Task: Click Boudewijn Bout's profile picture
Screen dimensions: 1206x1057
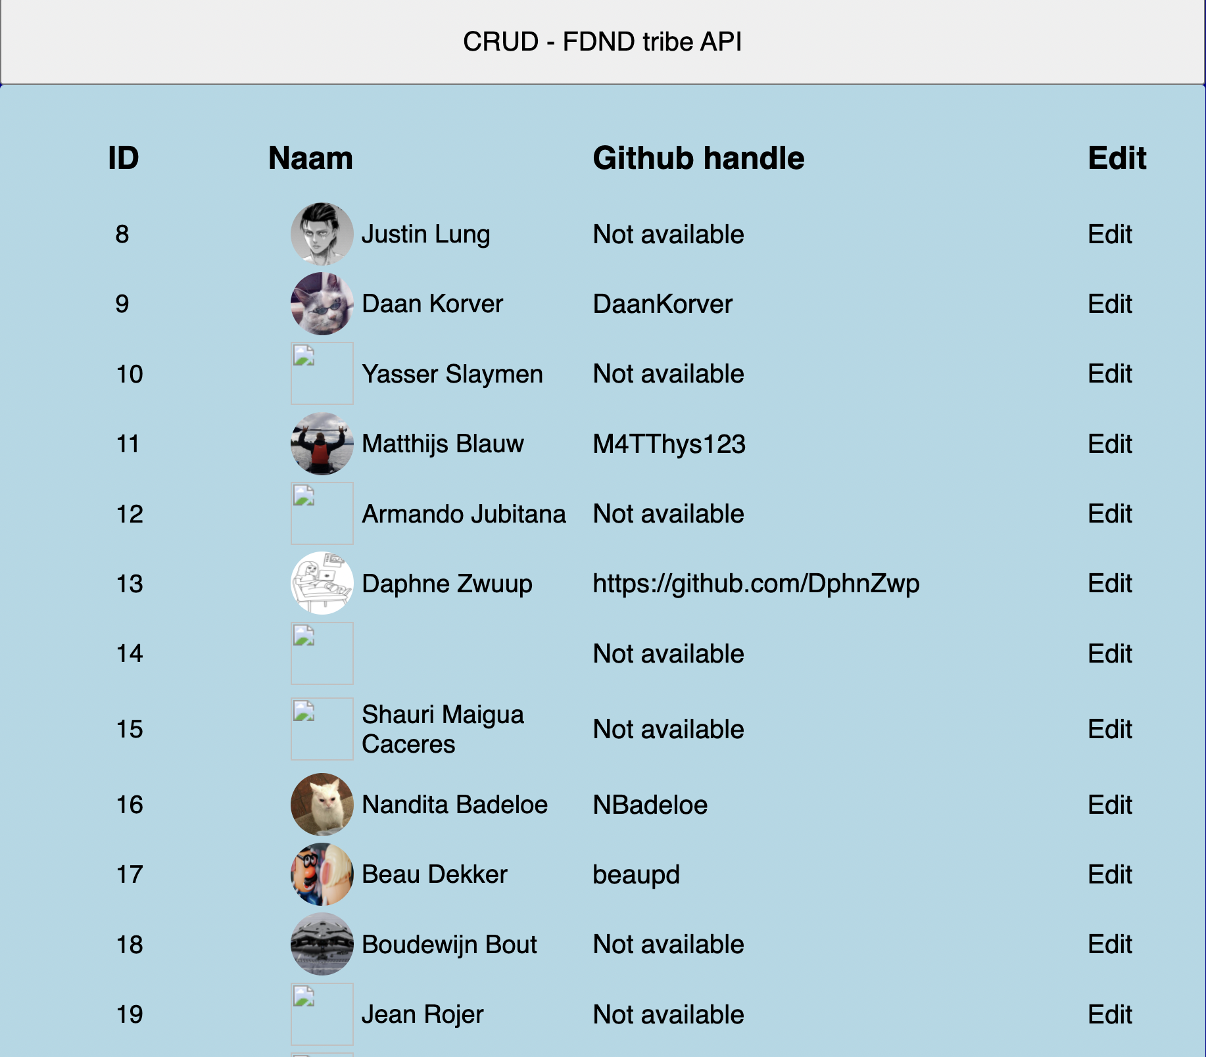Action: [x=322, y=944]
